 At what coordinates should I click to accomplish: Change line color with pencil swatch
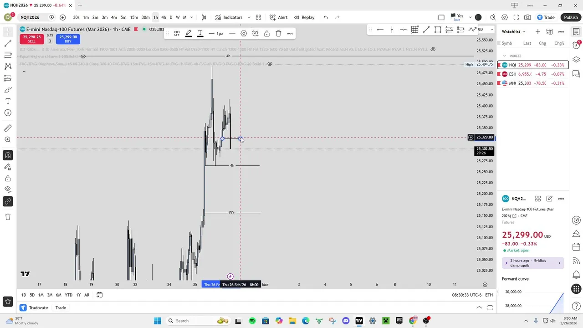[x=188, y=34]
